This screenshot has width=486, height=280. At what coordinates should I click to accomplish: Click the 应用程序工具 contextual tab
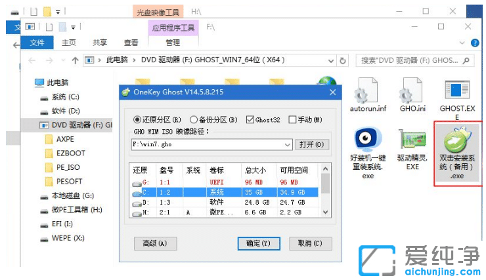point(173,28)
